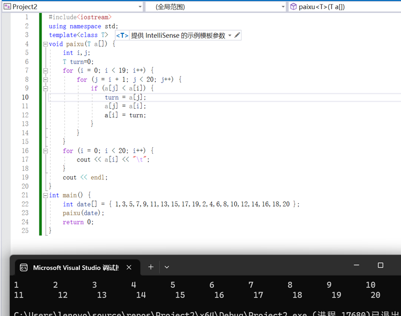Click the output value 11 in console
Image resolution: width=401 pixels, height=316 pixels.
click(19, 295)
